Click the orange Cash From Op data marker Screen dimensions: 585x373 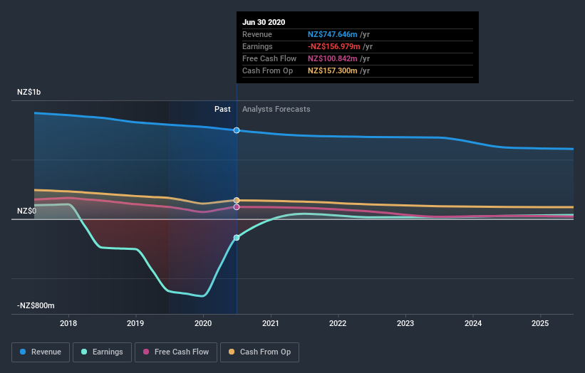coord(237,201)
